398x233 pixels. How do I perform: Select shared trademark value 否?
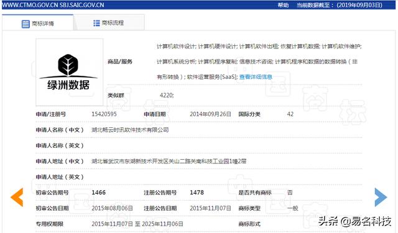click(290, 193)
